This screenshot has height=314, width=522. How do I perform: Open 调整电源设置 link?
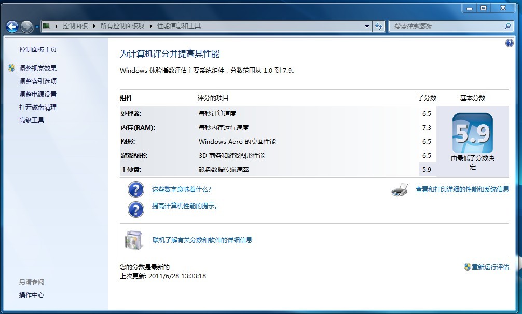[x=37, y=94]
